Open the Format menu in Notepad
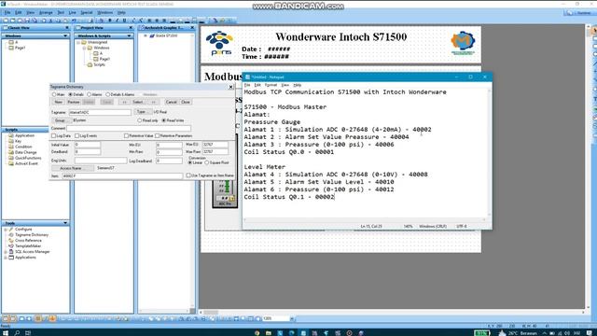Screen dimensions: 597x336 (271, 85)
